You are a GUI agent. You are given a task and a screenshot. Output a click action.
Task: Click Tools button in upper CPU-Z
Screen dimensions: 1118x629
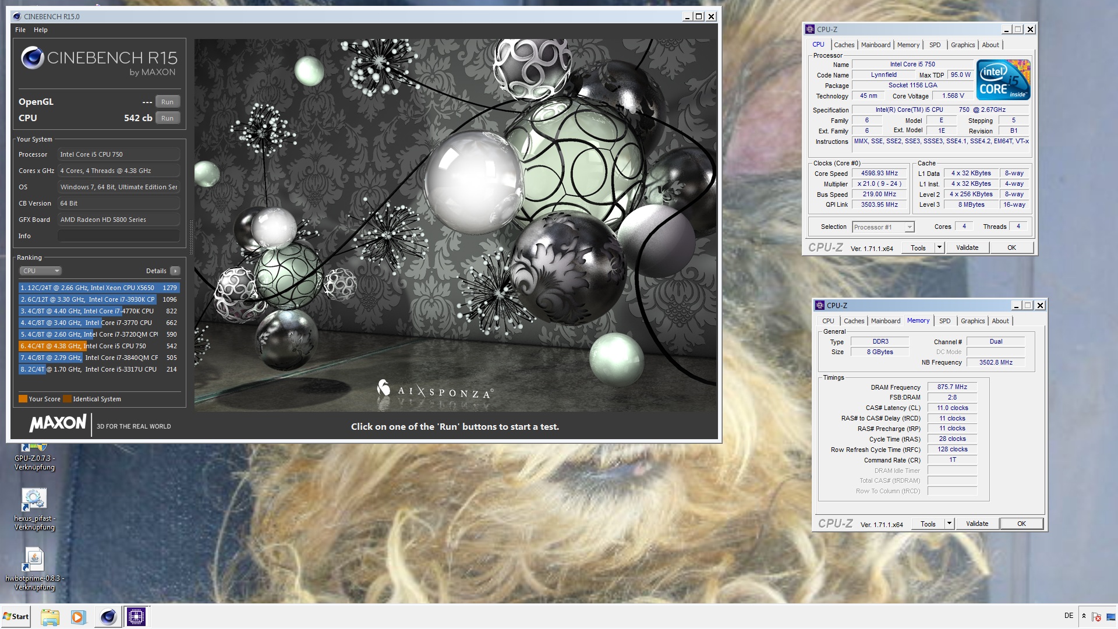coord(918,248)
